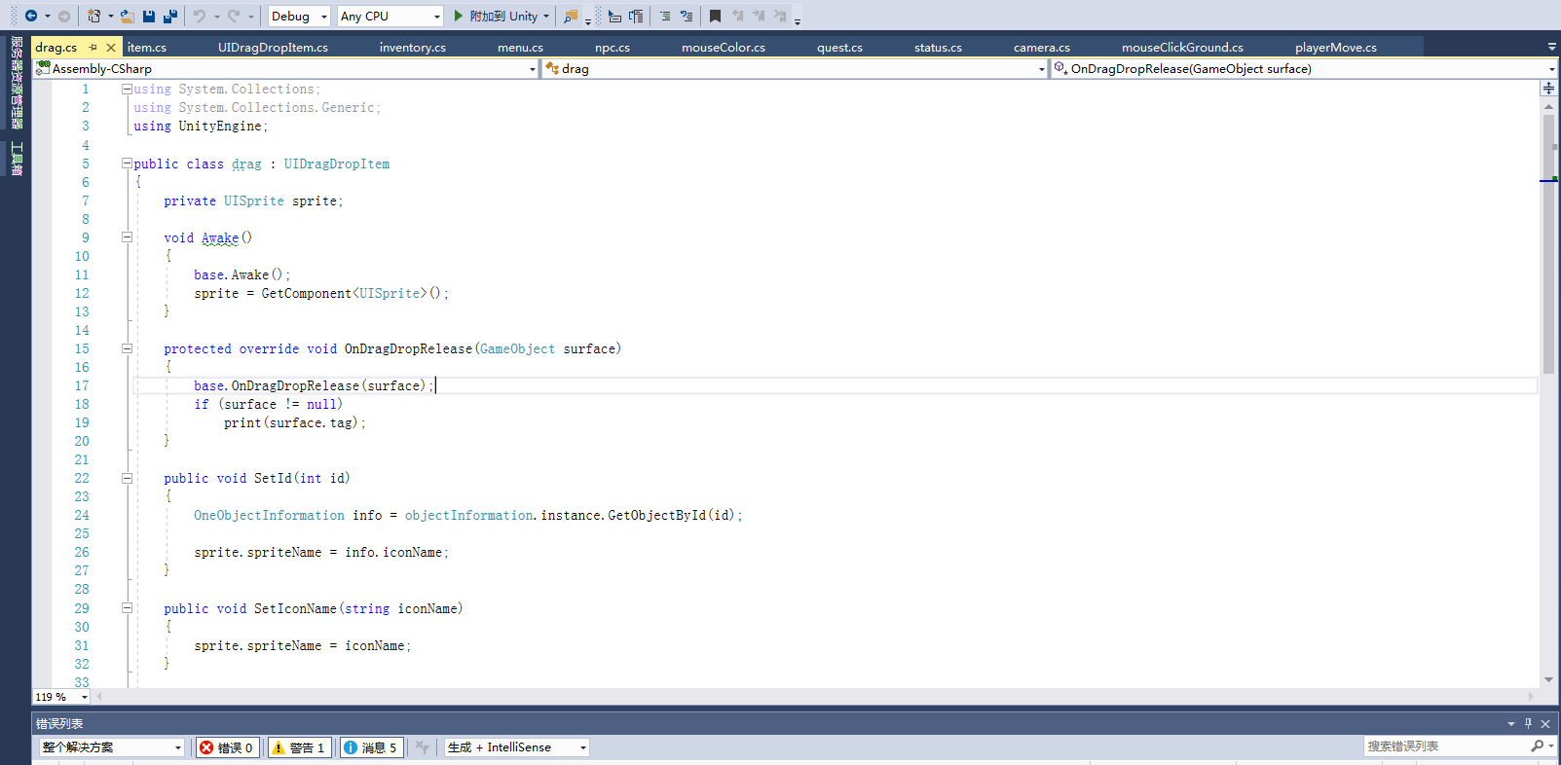Switch to the quest.cs tab
Screen dimensions: 1561x765
point(839,47)
